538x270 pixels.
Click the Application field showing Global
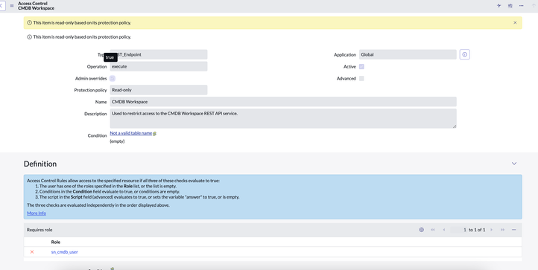pos(408,54)
